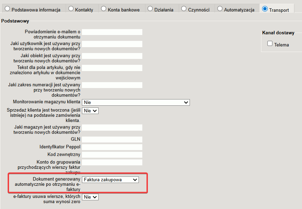Open the Automatyzacja tab

click(x=220, y=9)
